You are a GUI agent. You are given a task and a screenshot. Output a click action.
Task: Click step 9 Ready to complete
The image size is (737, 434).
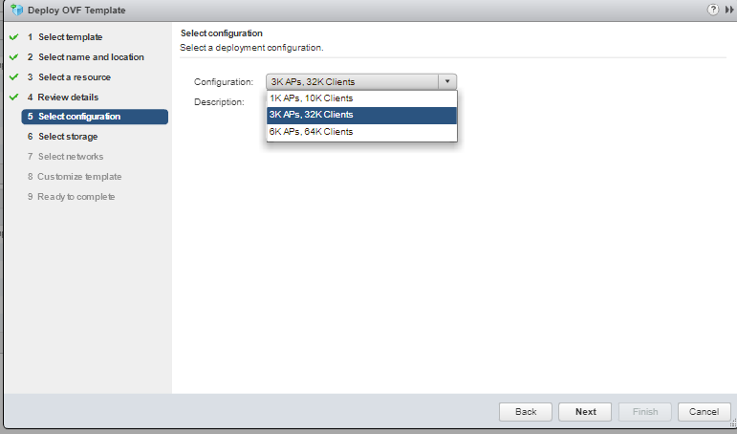(x=71, y=197)
